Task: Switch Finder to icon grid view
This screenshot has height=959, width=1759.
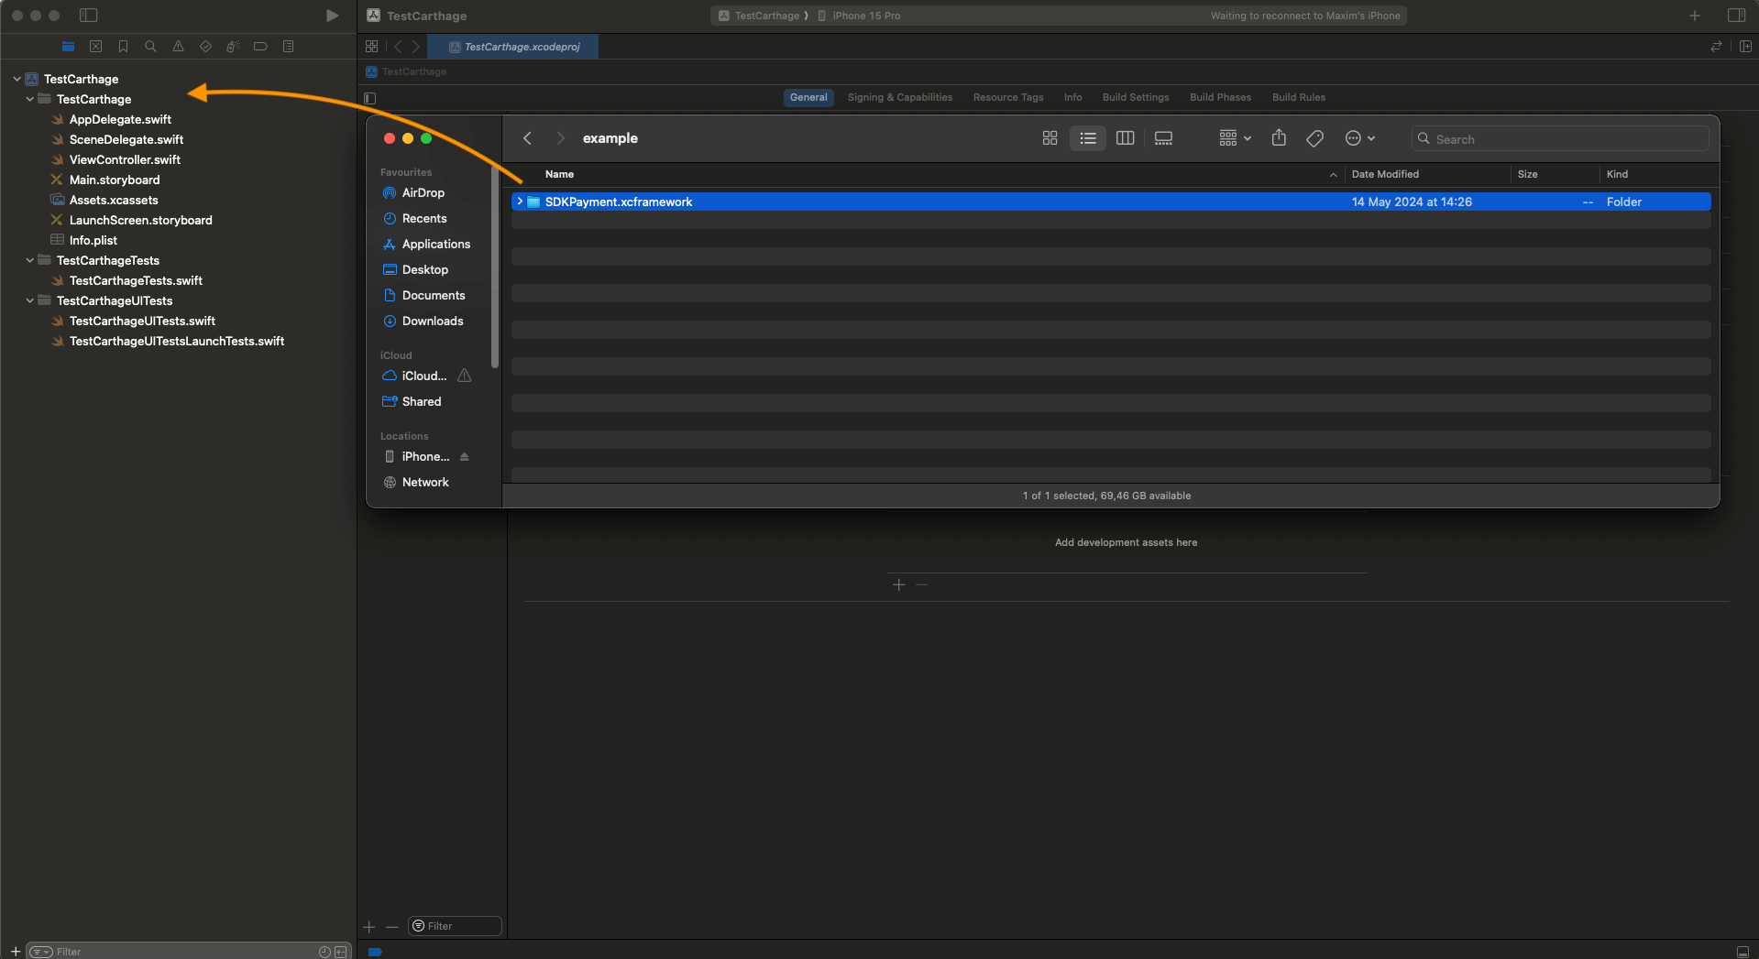Action: click(1050, 138)
